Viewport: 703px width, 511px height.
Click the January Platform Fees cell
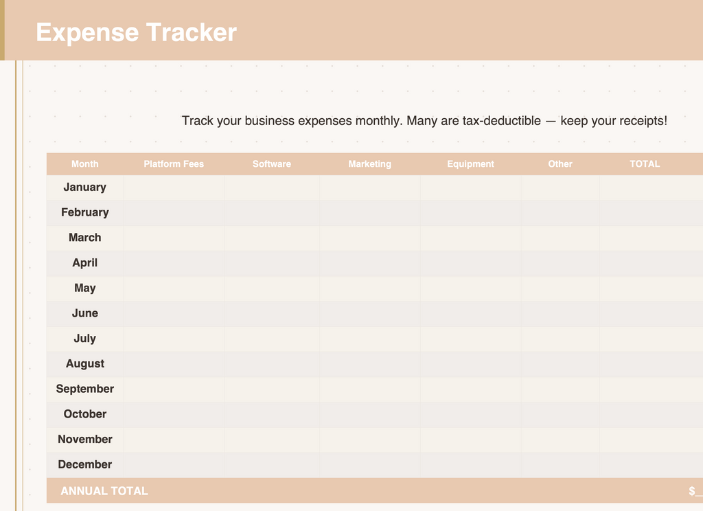[174, 188]
